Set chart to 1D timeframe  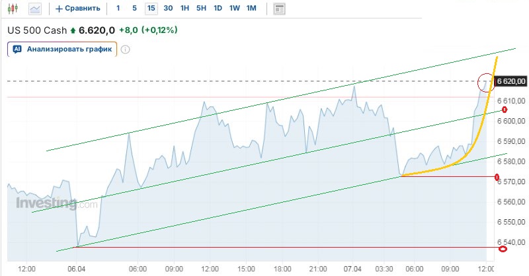click(218, 9)
